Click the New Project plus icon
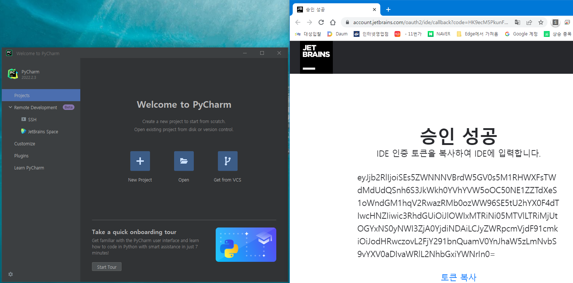573x283 pixels. [140, 161]
